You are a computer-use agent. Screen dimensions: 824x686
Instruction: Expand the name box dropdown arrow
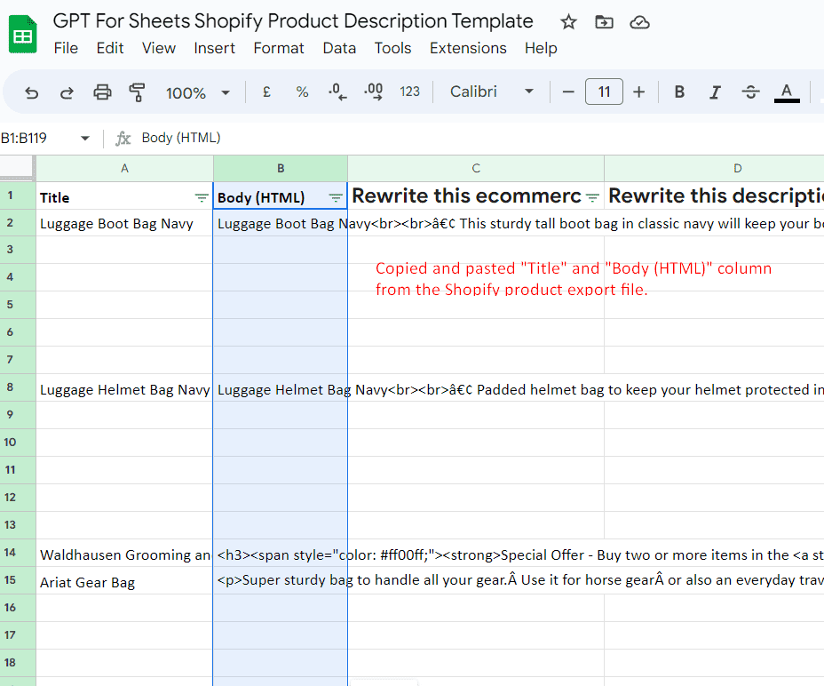click(x=84, y=139)
